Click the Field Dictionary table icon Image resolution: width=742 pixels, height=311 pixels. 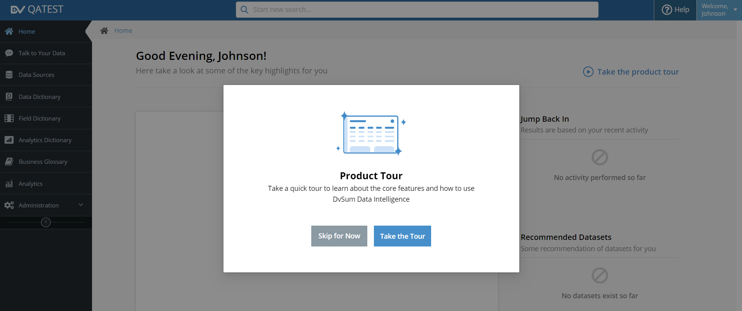click(x=9, y=118)
